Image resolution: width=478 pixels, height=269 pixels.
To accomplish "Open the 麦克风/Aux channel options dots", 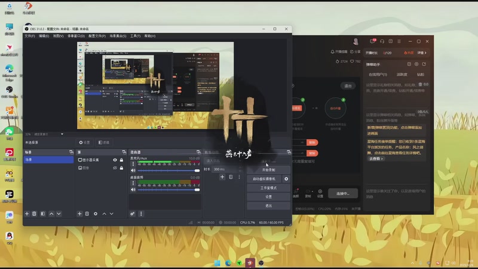I will pyautogui.click(x=133, y=164).
